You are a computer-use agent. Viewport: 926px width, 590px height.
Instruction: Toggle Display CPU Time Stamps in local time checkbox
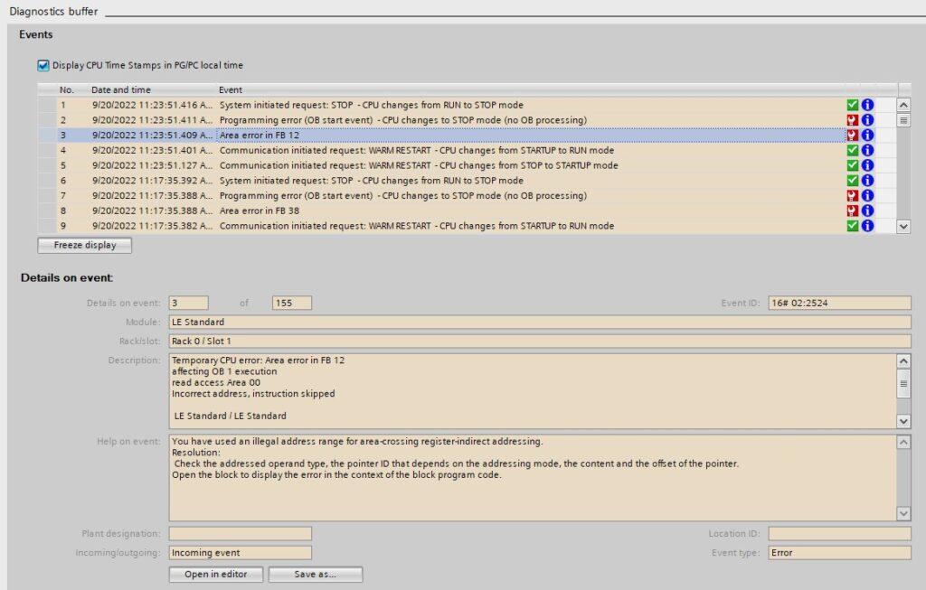pos(43,65)
